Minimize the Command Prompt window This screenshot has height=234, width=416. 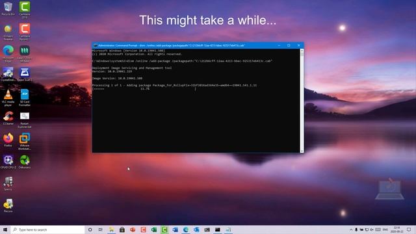(279, 45)
